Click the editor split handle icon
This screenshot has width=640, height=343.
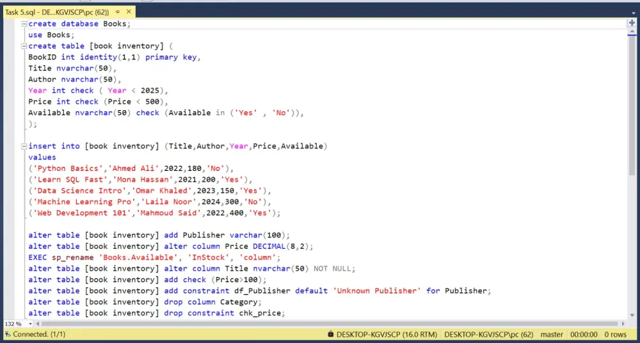632,23
